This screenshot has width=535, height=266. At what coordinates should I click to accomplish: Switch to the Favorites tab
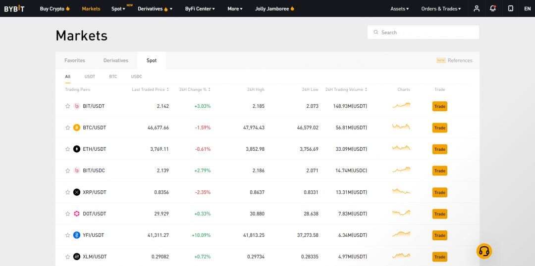tap(75, 60)
